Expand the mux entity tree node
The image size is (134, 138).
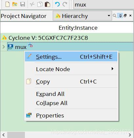tap(4, 47)
